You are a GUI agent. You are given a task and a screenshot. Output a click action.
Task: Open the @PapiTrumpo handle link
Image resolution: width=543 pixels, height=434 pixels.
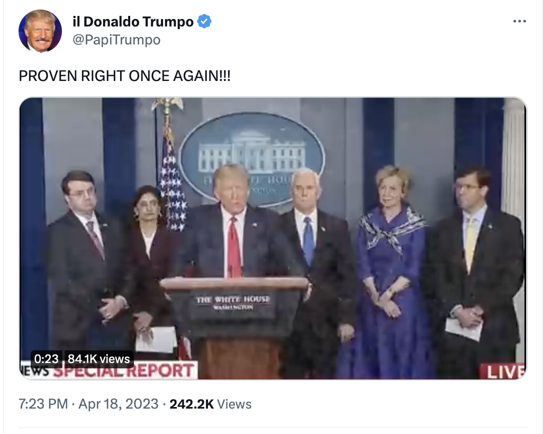click(116, 40)
